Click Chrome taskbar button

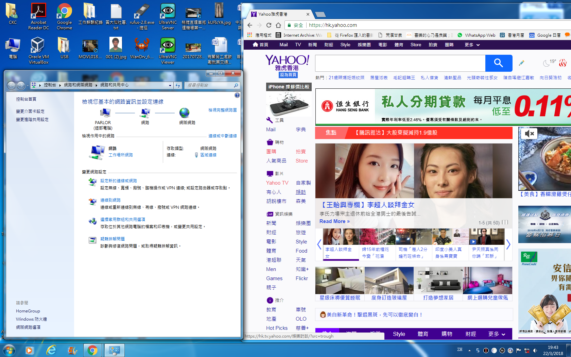click(92, 350)
